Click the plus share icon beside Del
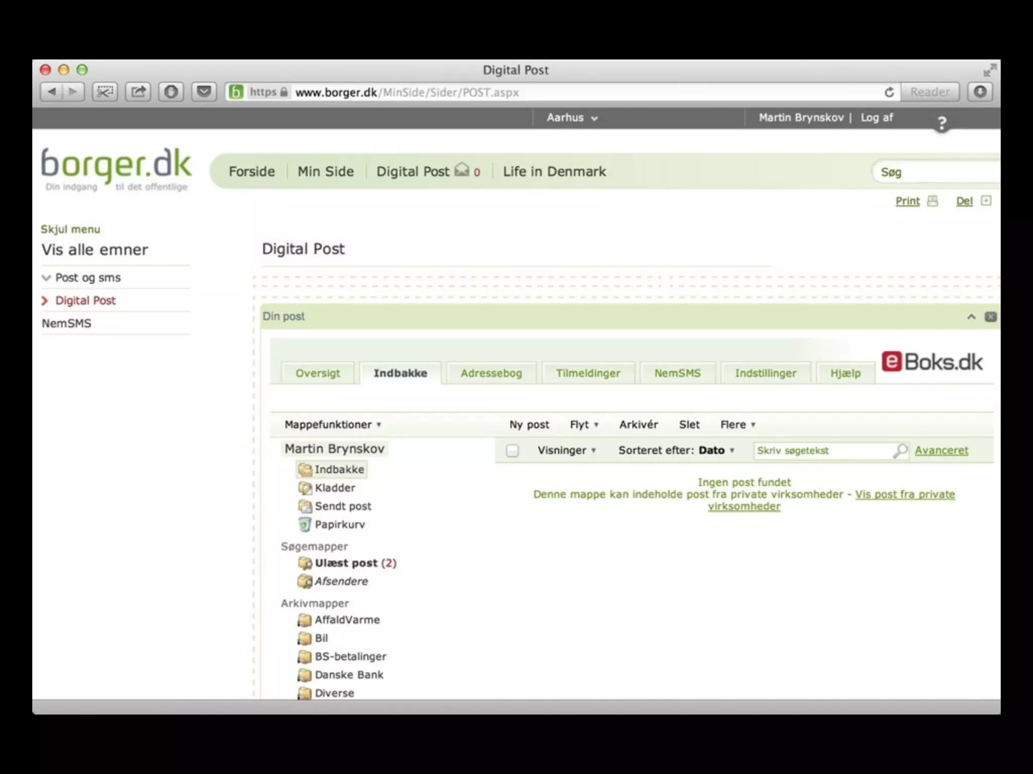Image resolution: width=1033 pixels, height=774 pixels. point(986,201)
